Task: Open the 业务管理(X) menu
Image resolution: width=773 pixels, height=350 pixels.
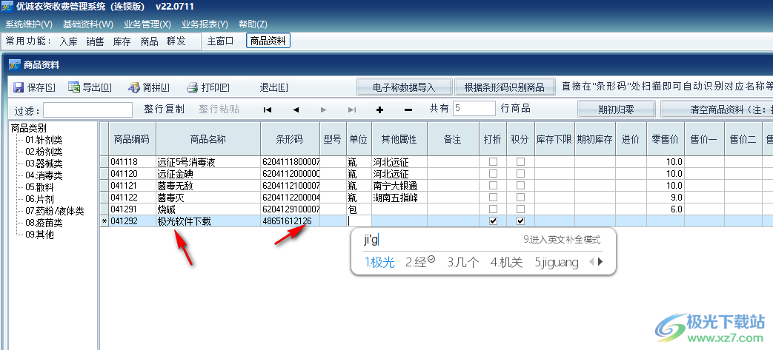Action: pos(147,24)
